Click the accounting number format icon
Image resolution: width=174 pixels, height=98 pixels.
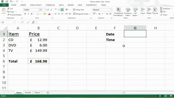click(94, 14)
